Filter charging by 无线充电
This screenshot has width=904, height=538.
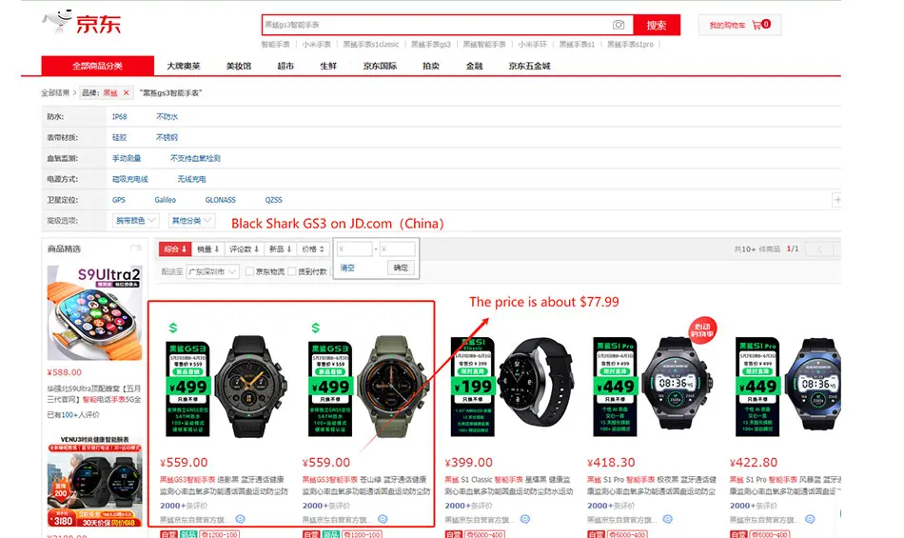[191, 179]
